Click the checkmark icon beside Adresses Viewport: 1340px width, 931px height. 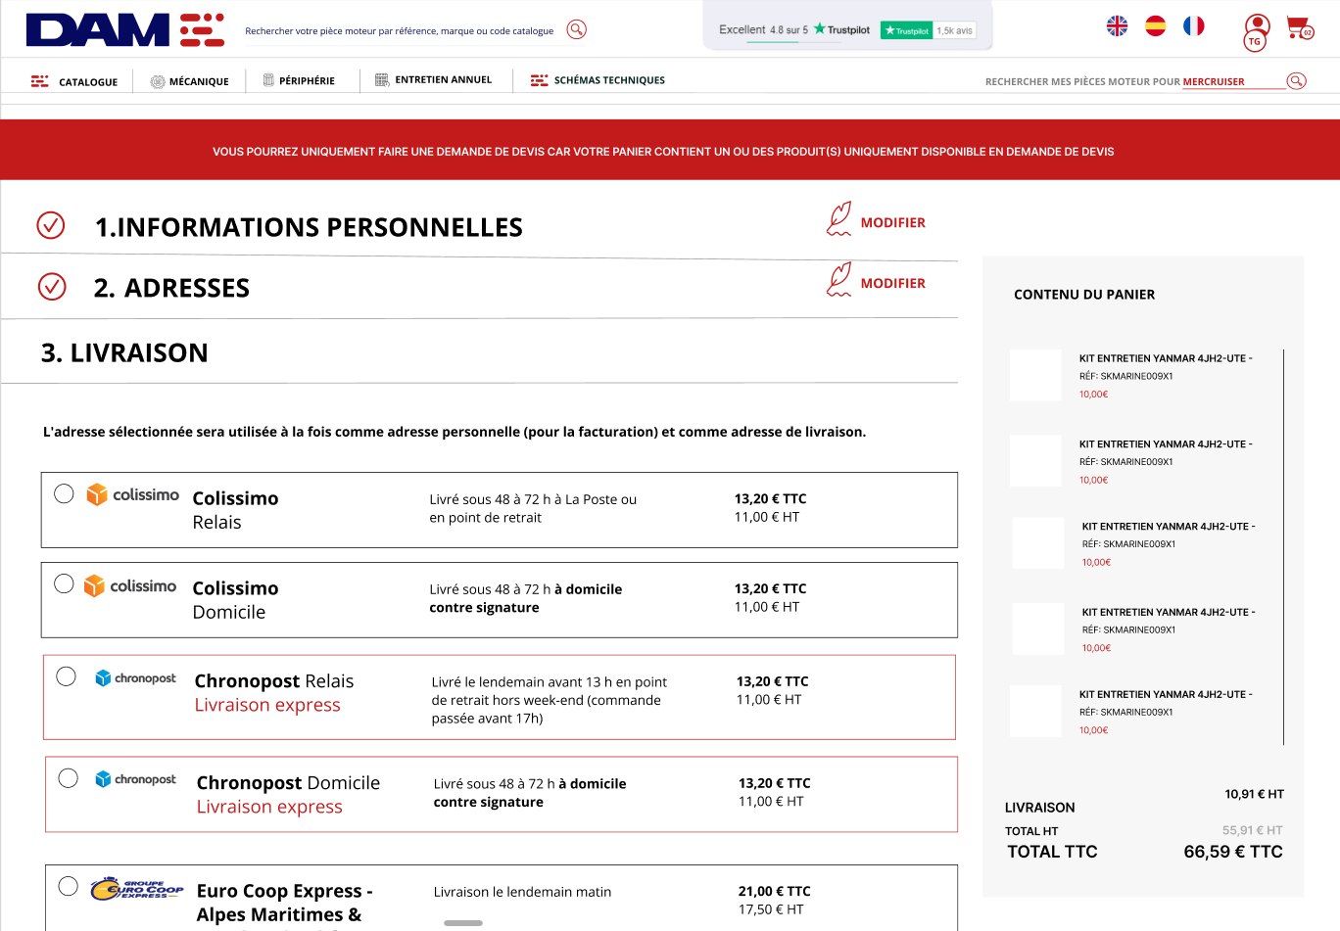coord(52,286)
